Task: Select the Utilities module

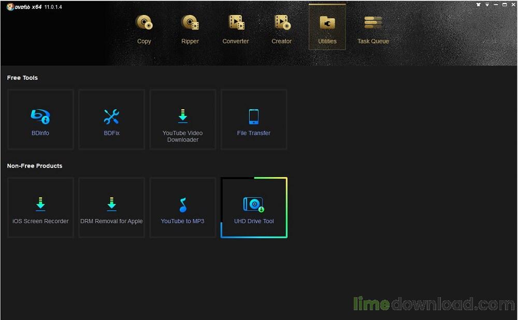Action: click(327, 27)
